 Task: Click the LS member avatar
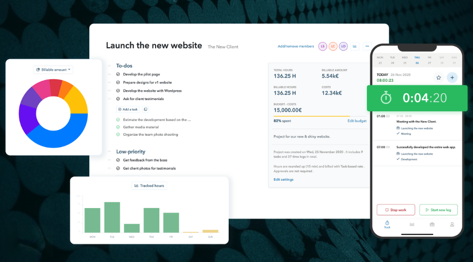coord(323,46)
